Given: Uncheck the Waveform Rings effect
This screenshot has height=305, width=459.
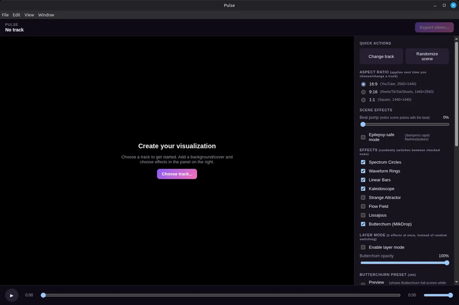Looking at the screenshot, I should tap(363, 171).
